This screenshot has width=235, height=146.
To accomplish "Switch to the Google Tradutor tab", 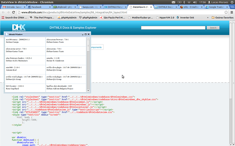I will 217,7.
